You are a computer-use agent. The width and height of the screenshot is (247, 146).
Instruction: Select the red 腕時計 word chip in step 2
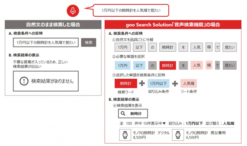click(x=167, y=65)
